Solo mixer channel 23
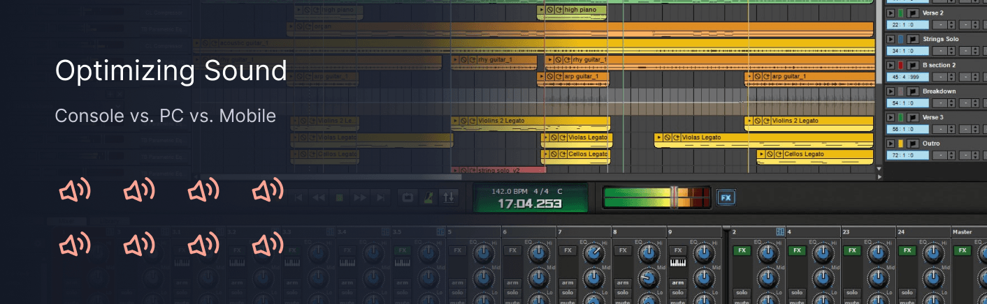This screenshot has width=987, height=304. tap(851, 293)
